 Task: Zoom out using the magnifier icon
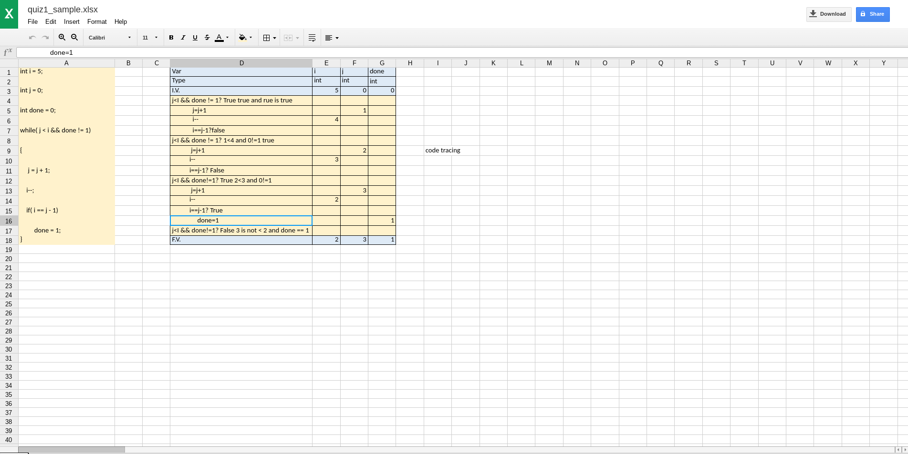[x=74, y=37]
